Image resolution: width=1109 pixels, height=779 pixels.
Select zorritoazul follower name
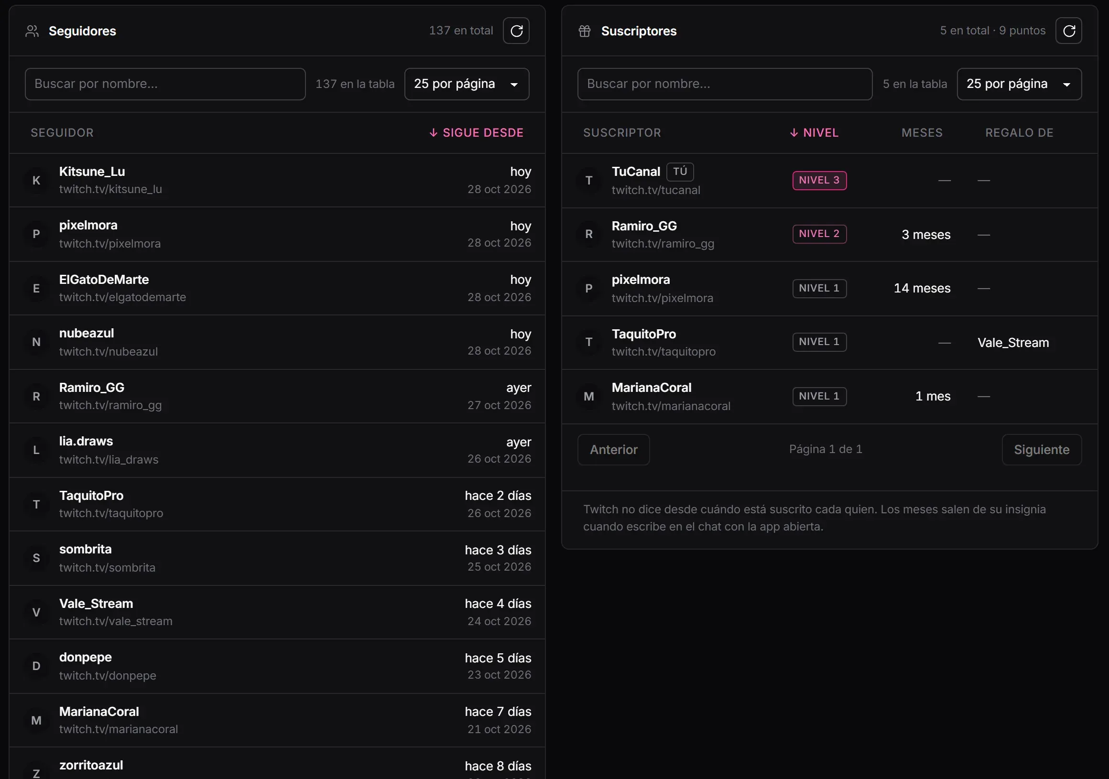[91, 766]
